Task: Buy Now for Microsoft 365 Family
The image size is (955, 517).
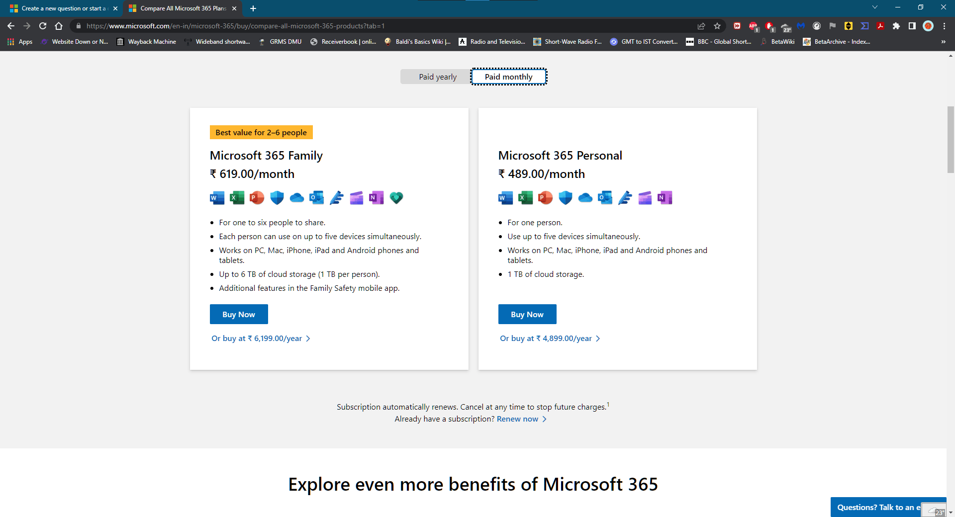Action: click(239, 314)
